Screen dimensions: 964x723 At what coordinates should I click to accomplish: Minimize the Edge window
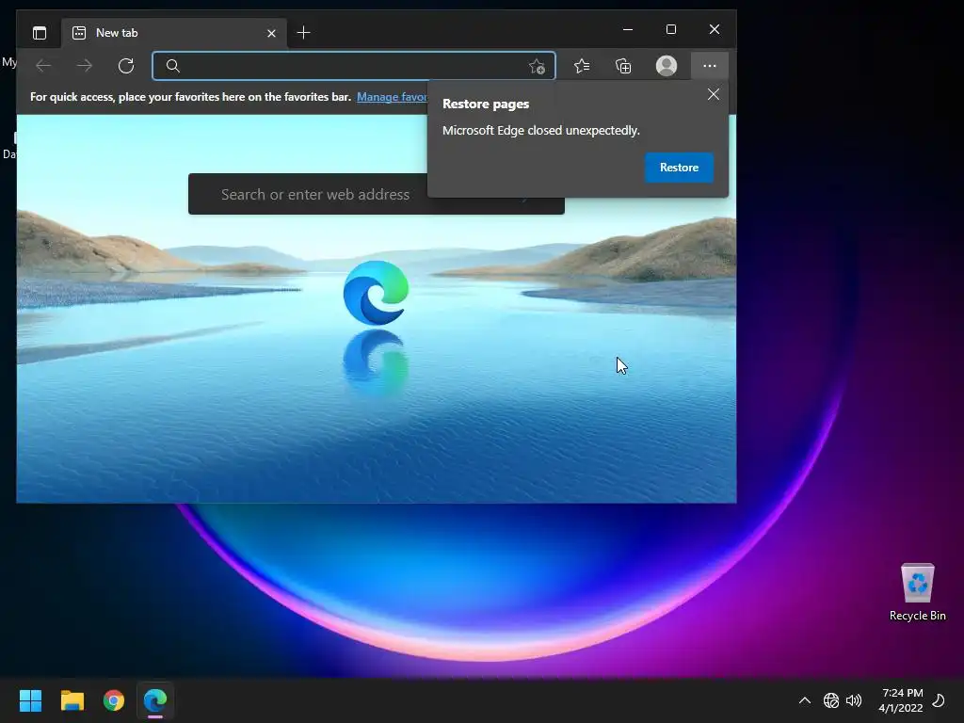[x=628, y=29]
